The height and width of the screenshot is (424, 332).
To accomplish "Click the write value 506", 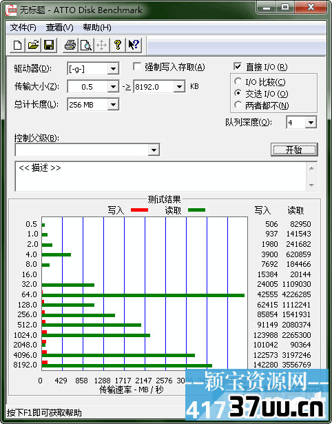I will point(271,224).
